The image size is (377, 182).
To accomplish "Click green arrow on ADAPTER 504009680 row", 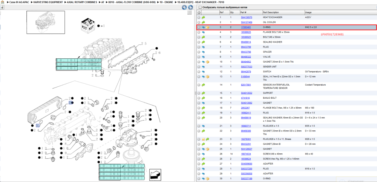I will tap(203, 164).
